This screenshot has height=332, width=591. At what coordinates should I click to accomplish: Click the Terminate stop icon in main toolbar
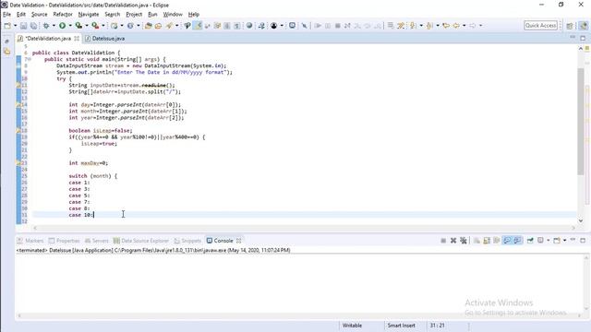click(338, 26)
